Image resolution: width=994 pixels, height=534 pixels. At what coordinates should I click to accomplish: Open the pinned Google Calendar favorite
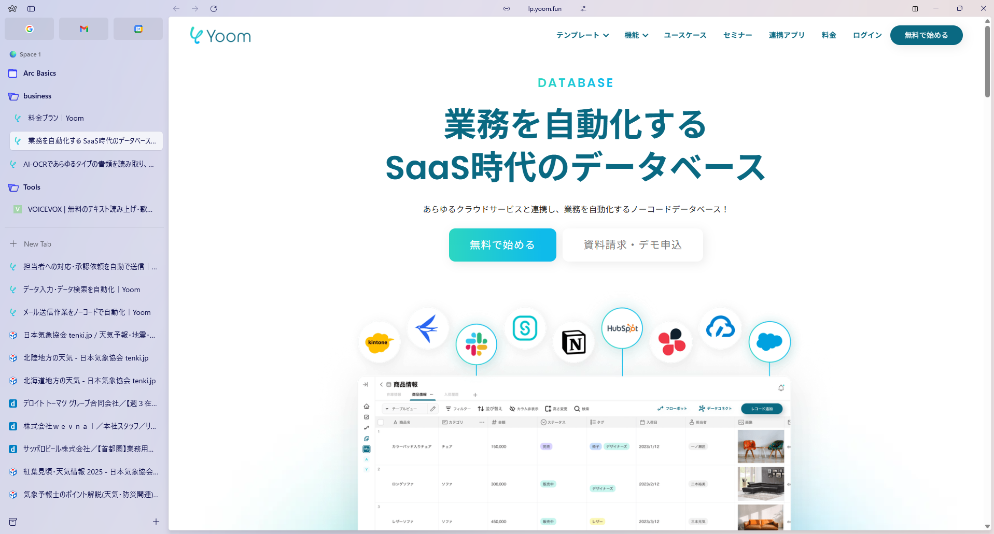(138, 29)
